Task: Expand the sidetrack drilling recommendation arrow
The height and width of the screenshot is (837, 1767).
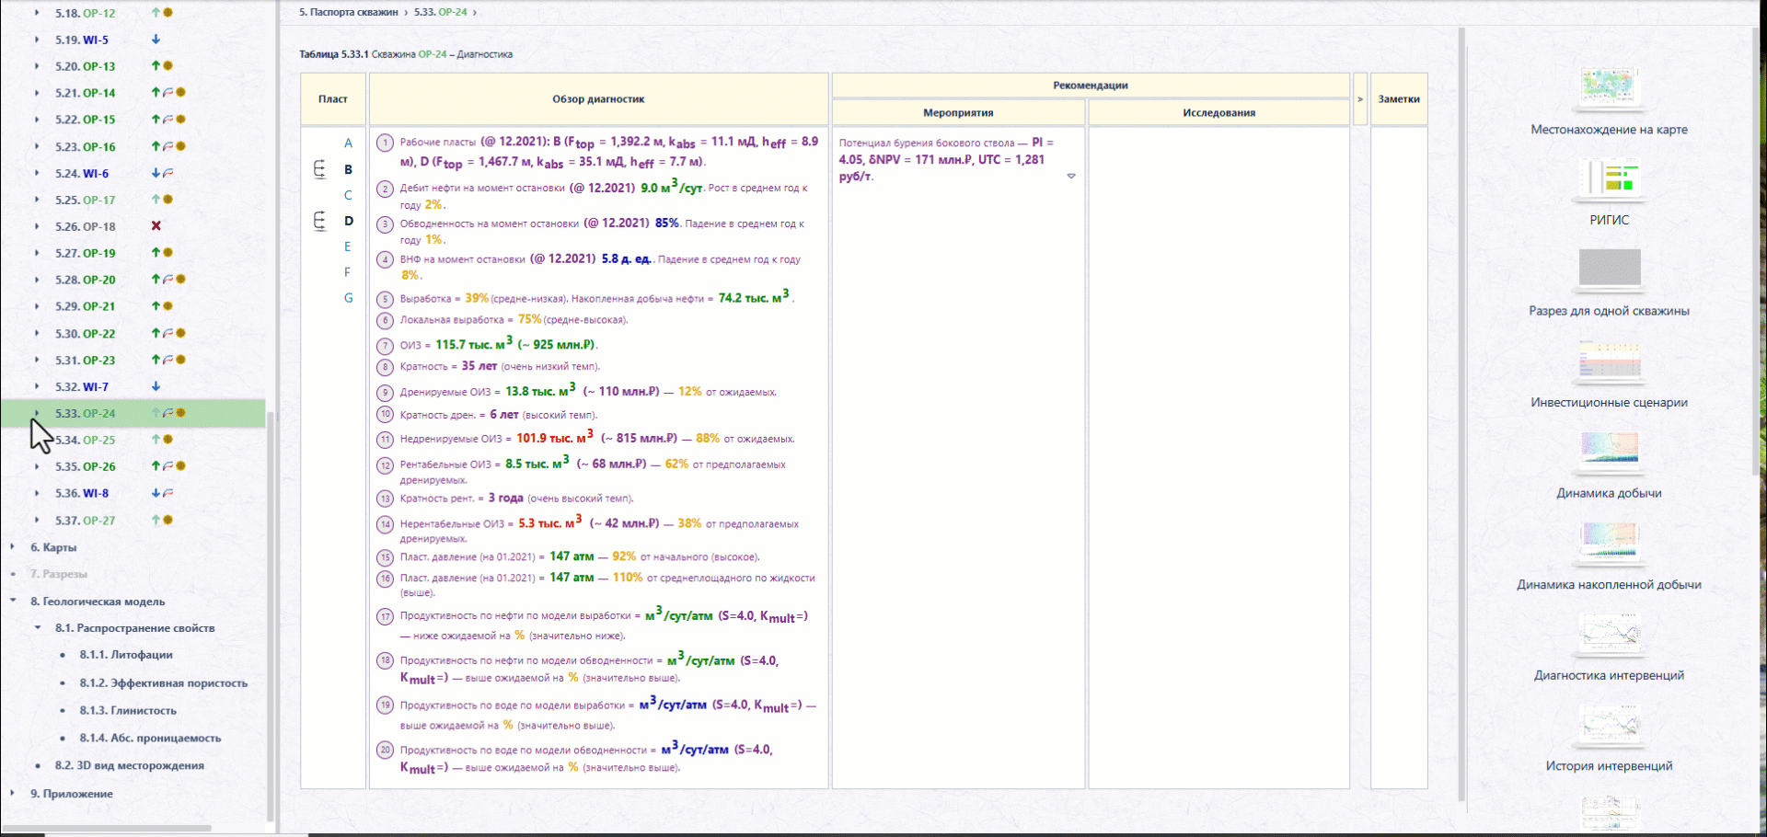Action: pyautogui.click(x=1071, y=176)
